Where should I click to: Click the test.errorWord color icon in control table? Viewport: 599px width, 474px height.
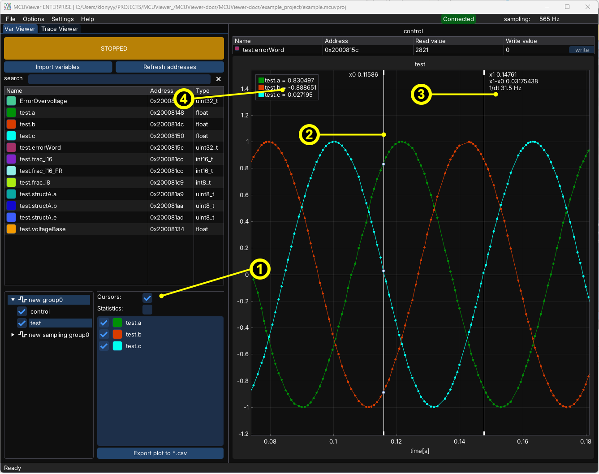(237, 49)
